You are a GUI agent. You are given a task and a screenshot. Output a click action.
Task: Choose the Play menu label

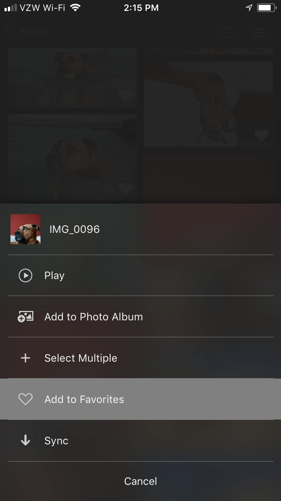point(54,276)
